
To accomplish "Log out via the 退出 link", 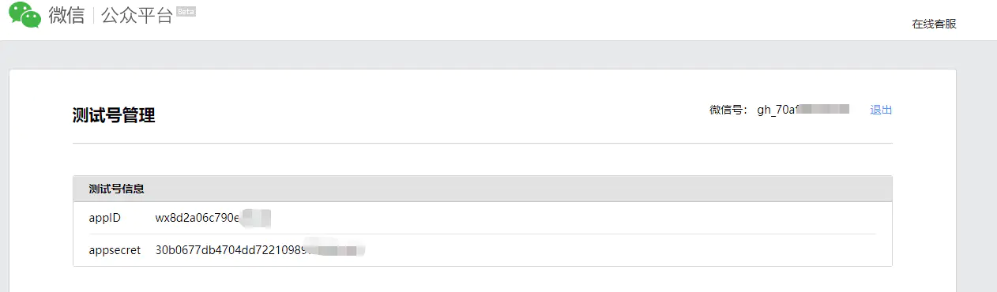I will tap(881, 110).
